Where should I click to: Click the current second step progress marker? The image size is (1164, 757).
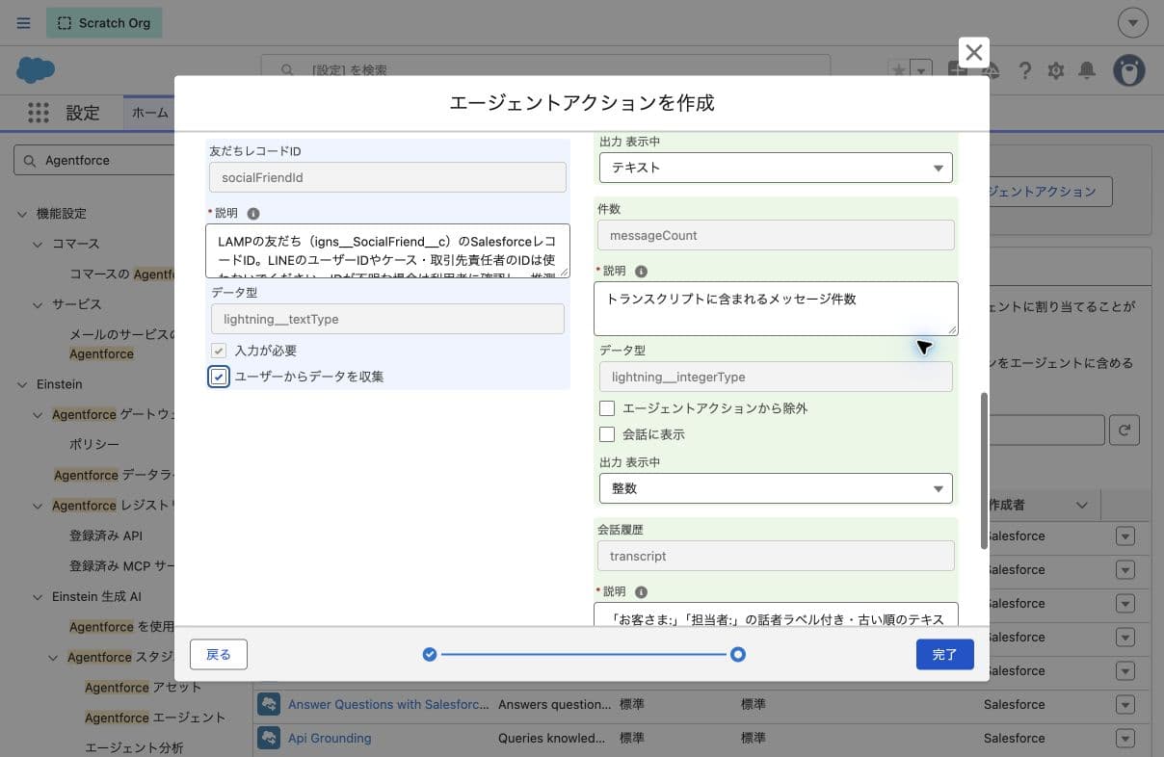pos(737,655)
